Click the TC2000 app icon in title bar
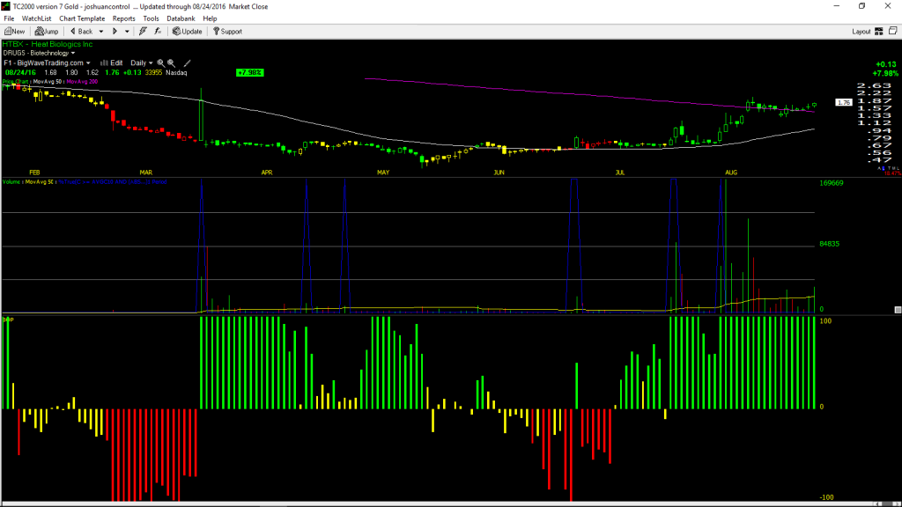Screen dimensions: 902x507 click(6, 6)
